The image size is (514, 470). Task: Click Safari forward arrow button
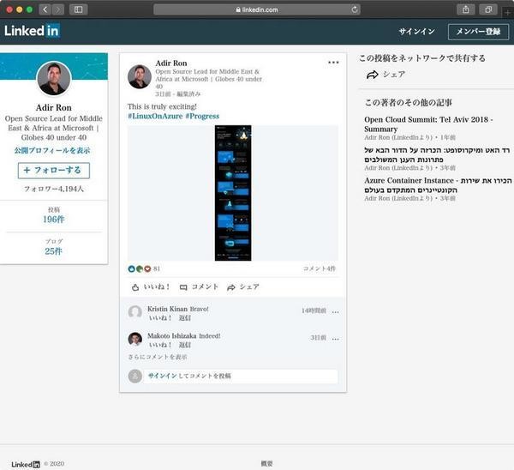tap(57, 9)
